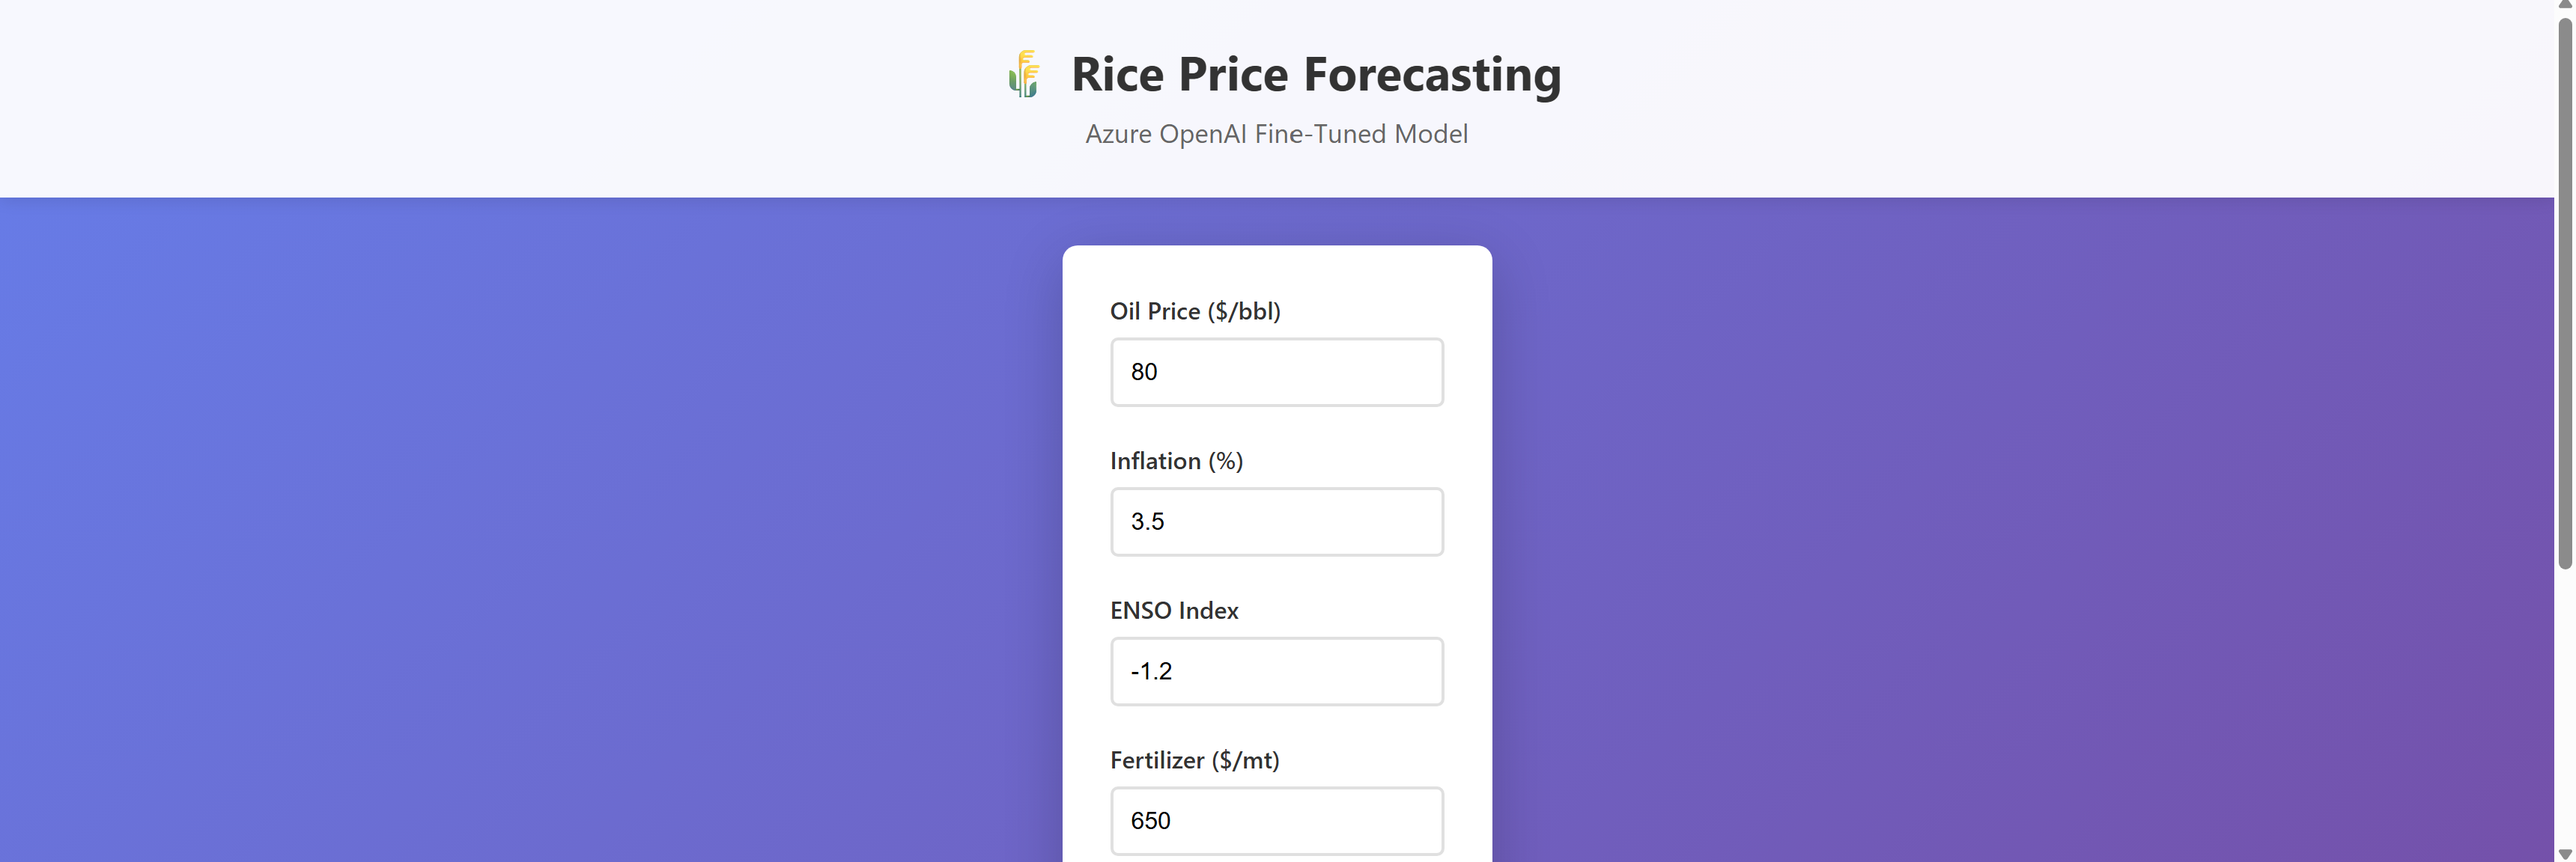Click the scrollbar down arrow
The height and width of the screenshot is (862, 2576).
tap(2565, 855)
